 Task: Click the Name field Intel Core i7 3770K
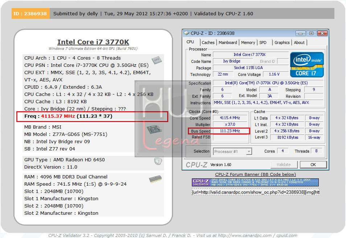tap(250, 55)
